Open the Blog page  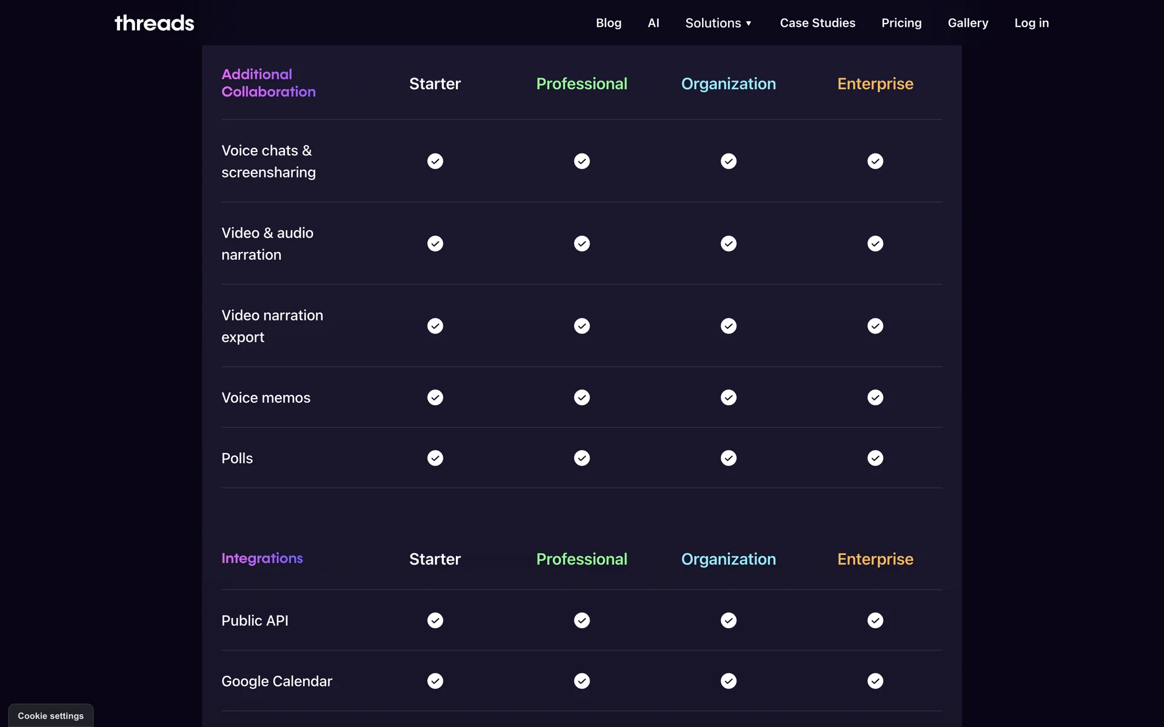pos(608,23)
